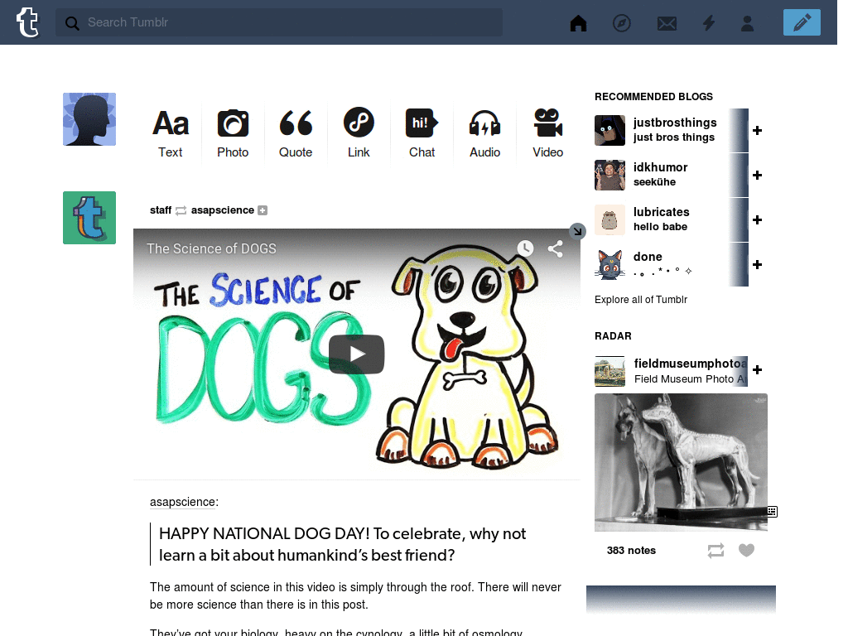The width and height of the screenshot is (848, 636).
Task: Create a new Link post
Action: click(x=359, y=133)
